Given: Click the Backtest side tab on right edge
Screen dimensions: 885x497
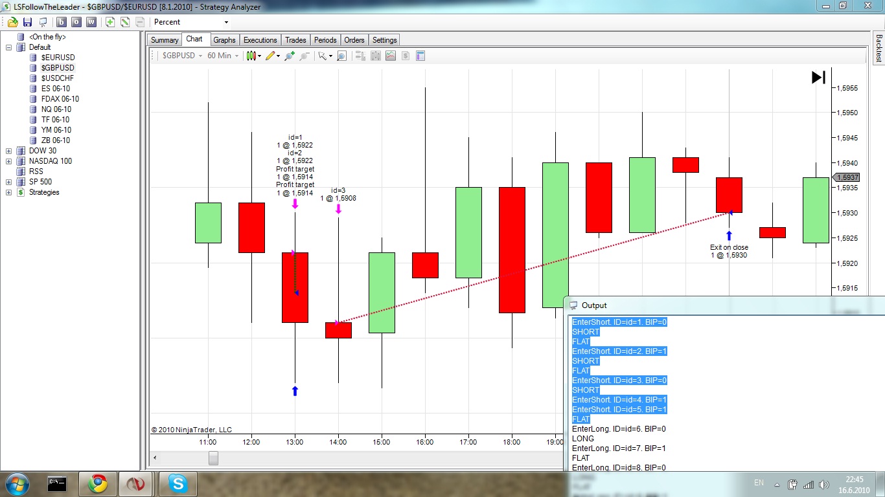Looking at the screenshot, I should 879,47.
